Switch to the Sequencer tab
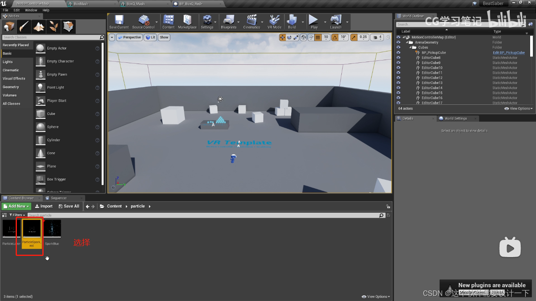The height and width of the screenshot is (301, 536). coord(59,198)
